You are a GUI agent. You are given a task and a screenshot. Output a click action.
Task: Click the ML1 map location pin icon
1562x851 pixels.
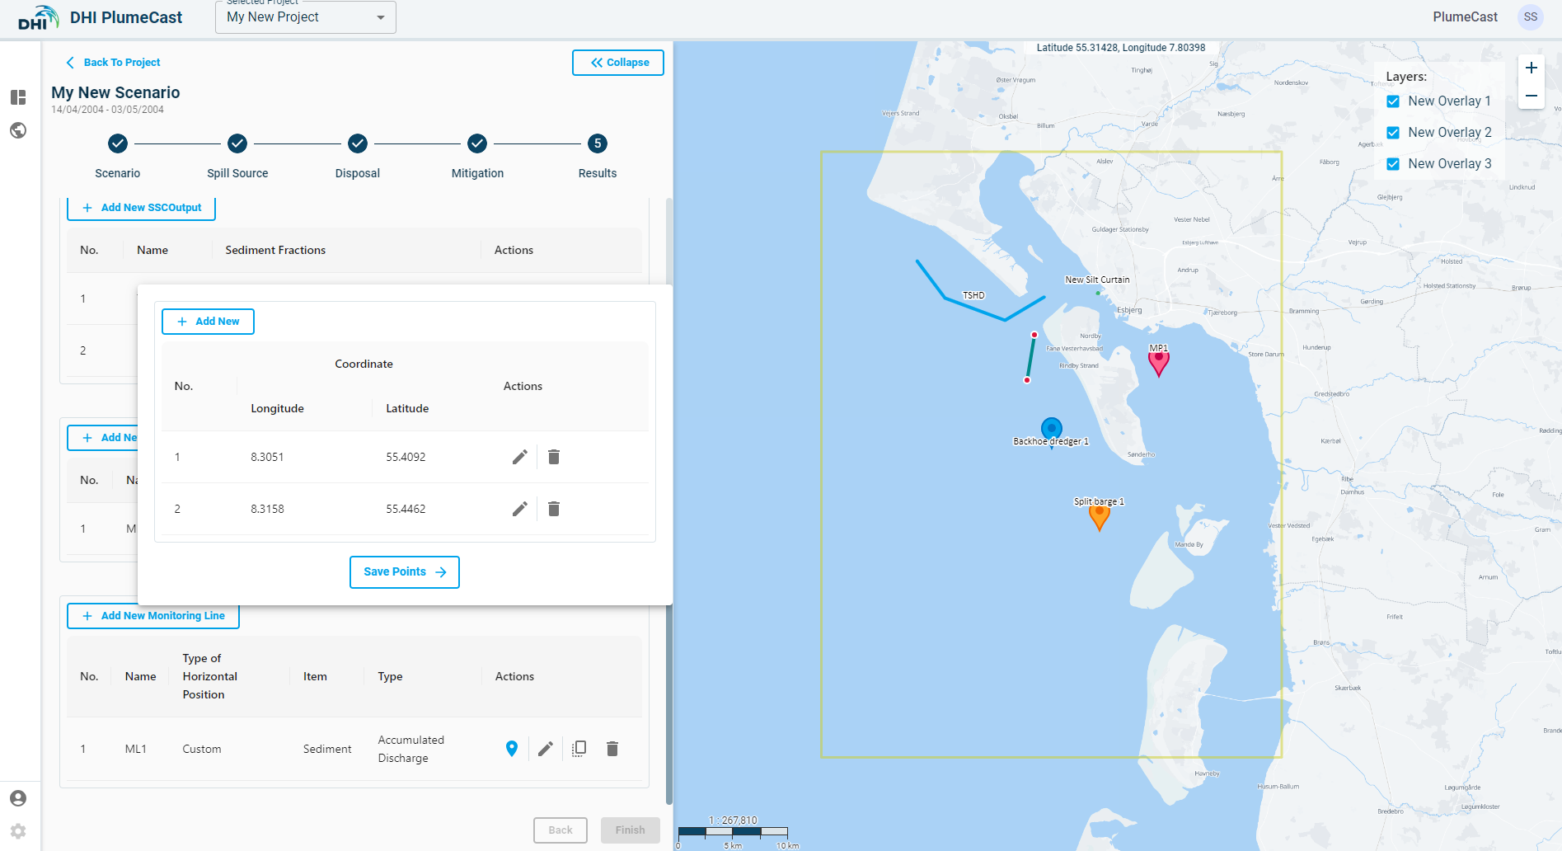click(512, 749)
